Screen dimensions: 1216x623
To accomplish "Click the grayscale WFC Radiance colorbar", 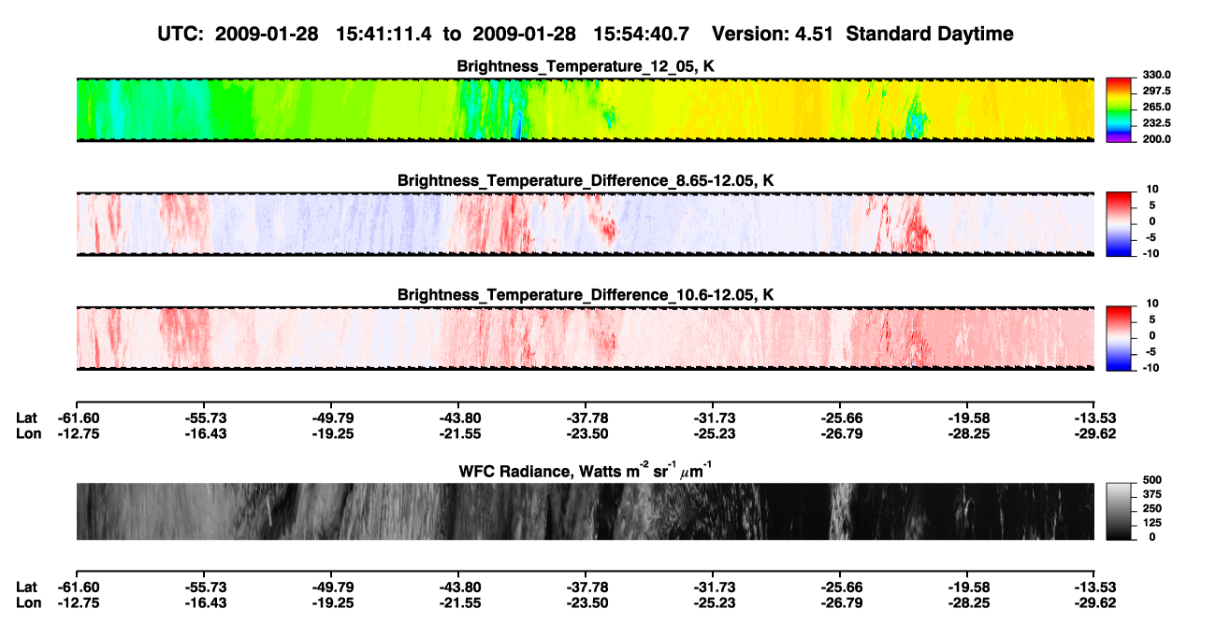I will coord(1120,511).
